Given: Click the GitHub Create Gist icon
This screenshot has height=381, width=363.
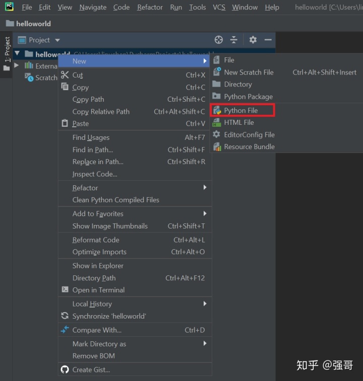Looking at the screenshot, I should click(65, 369).
